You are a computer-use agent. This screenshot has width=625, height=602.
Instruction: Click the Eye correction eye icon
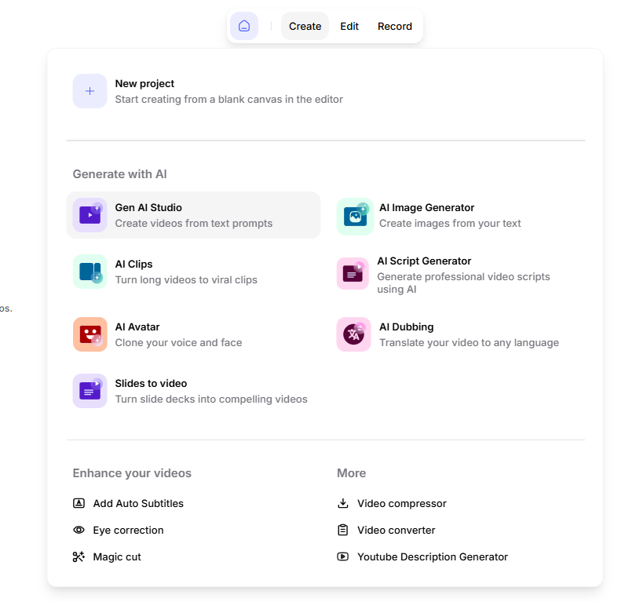(79, 530)
